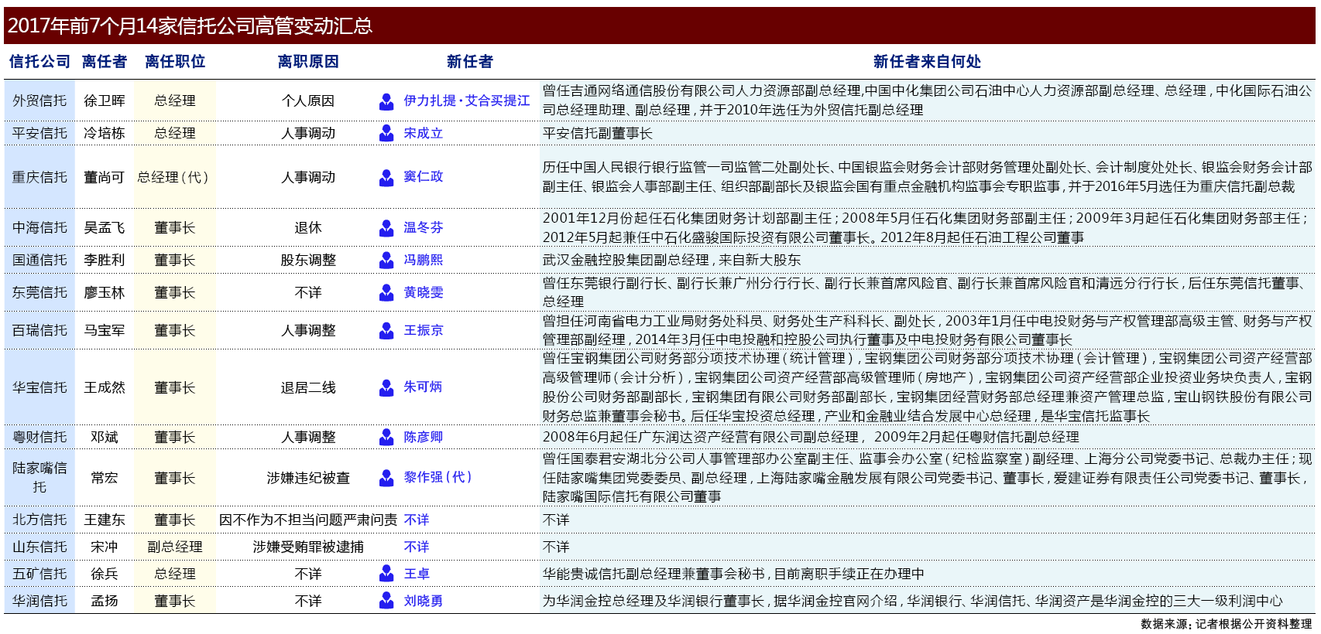Click departing person 马宝军
The image size is (1321, 634).
[x=105, y=330]
